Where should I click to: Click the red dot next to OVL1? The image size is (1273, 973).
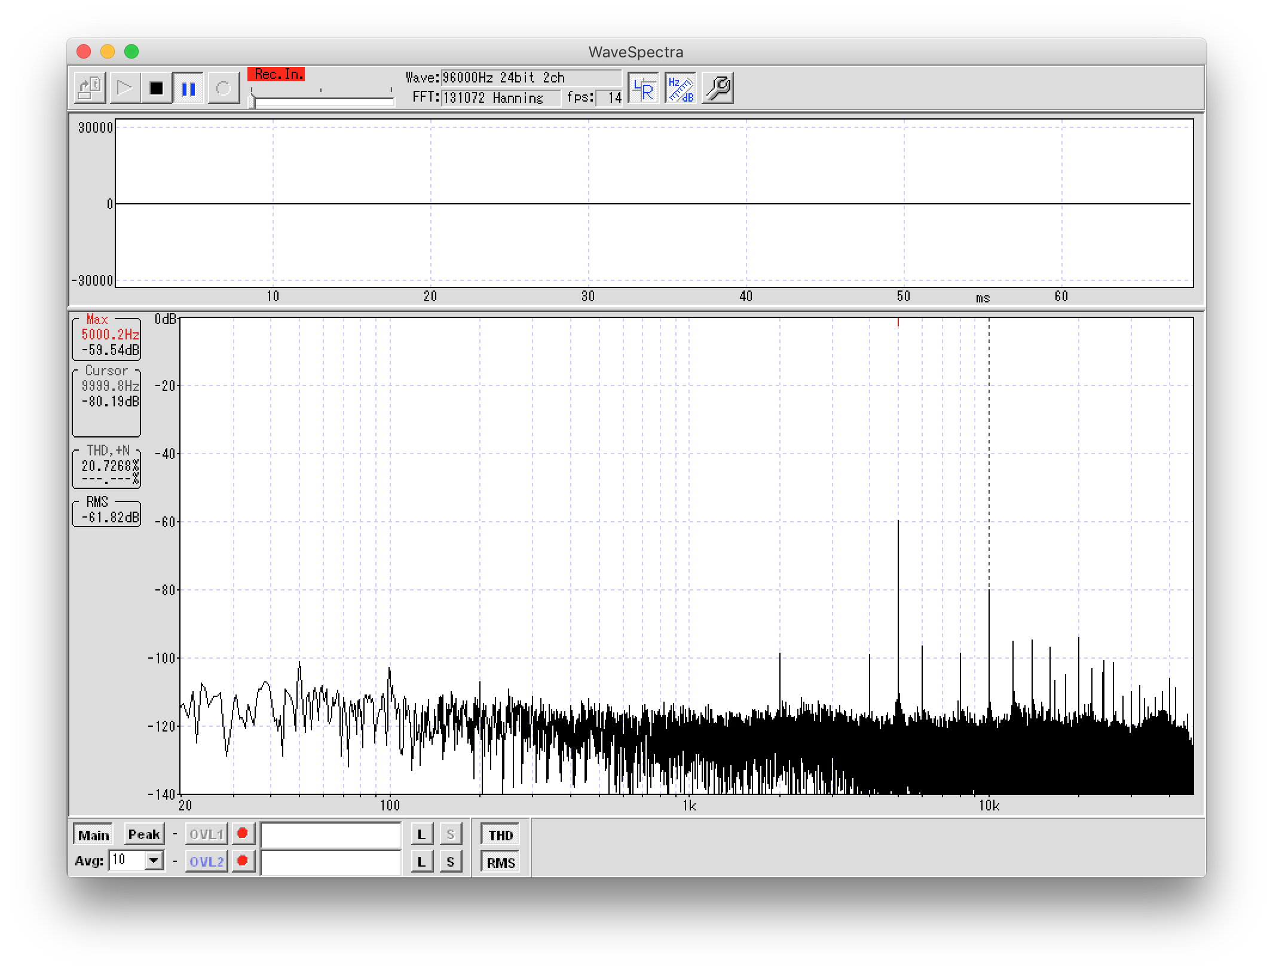point(243,833)
